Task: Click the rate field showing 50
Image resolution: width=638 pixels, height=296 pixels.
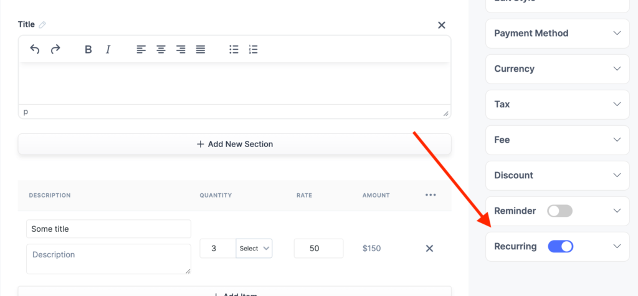Action: [x=318, y=249]
